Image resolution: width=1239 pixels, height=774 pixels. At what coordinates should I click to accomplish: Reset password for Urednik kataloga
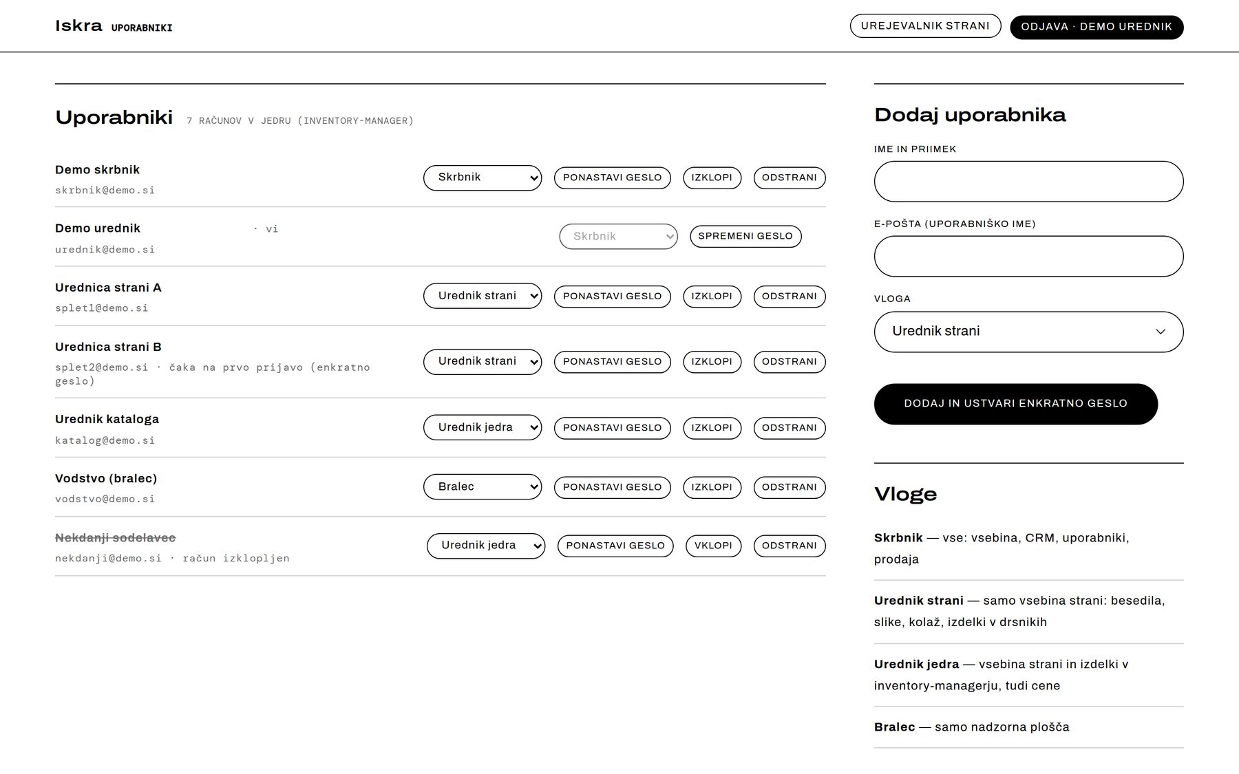click(612, 428)
